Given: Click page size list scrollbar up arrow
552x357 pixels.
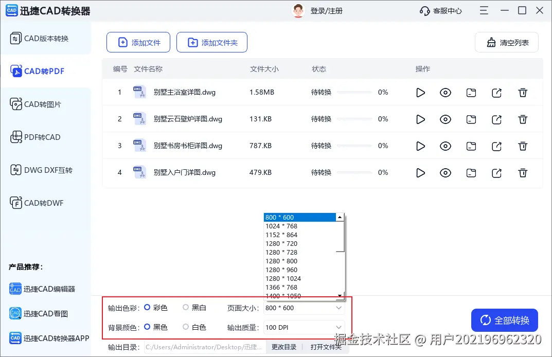Looking at the screenshot, I should 340,217.
